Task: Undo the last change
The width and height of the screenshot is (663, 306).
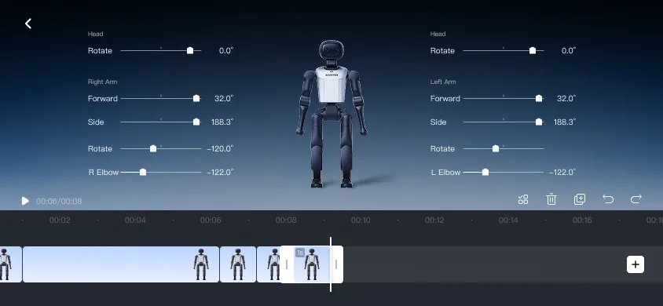Action: click(608, 199)
